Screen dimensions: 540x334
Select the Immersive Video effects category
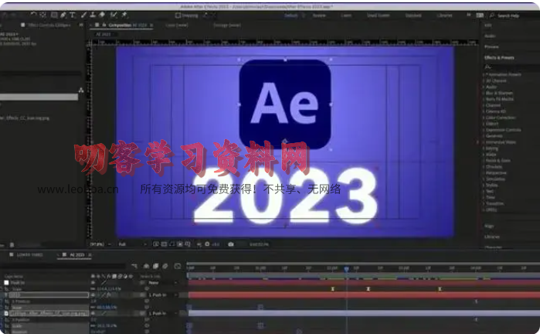pyautogui.click(x=501, y=142)
